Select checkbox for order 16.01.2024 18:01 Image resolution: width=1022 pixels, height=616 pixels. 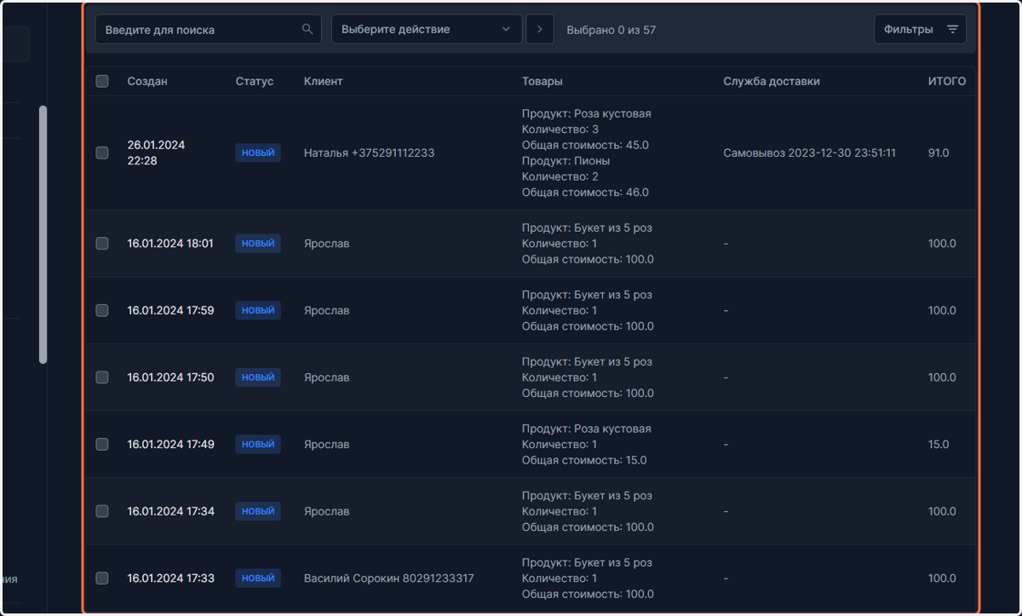point(102,243)
